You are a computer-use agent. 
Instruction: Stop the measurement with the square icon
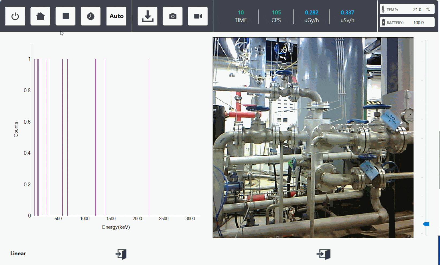(x=66, y=16)
